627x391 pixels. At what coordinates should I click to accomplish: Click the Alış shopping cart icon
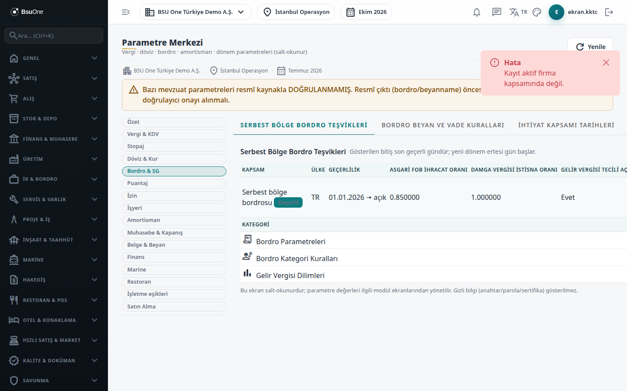[14, 99]
